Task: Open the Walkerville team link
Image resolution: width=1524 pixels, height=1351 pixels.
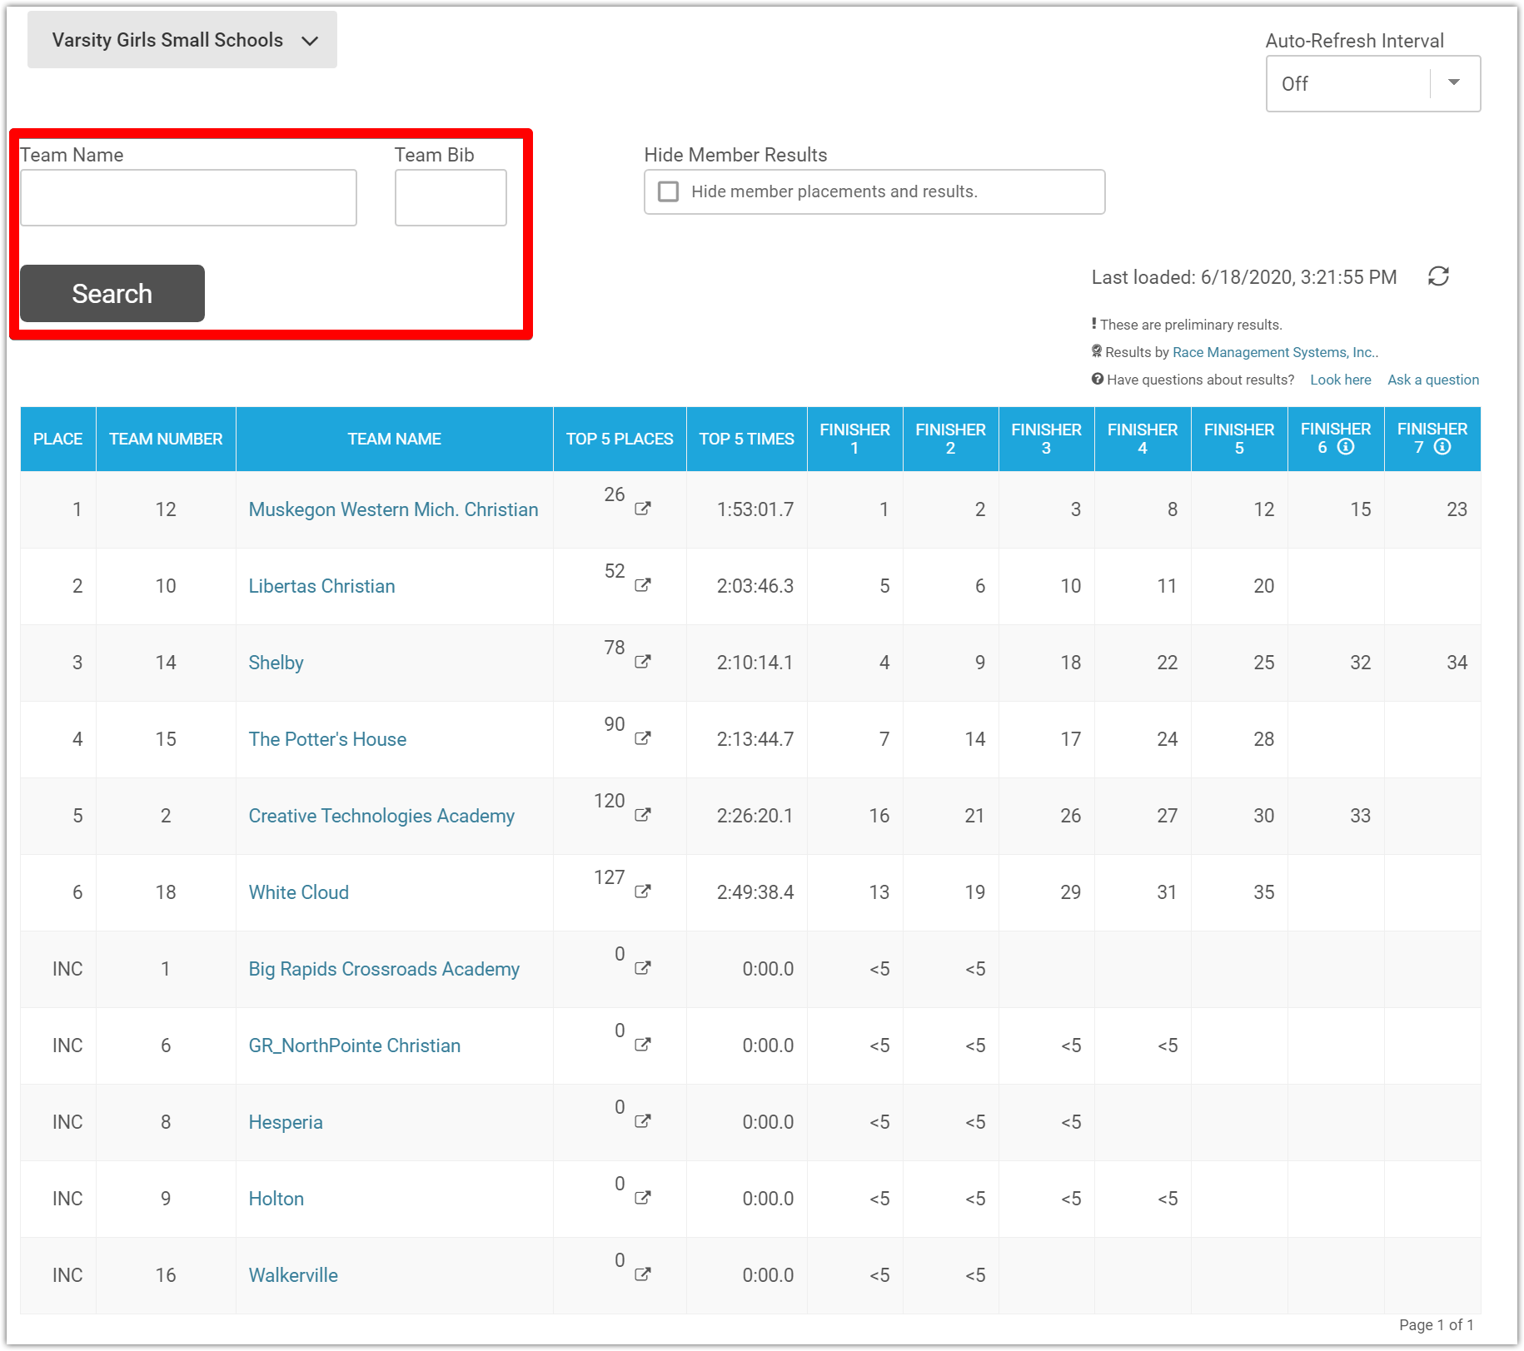Action: [x=293, y=1275]
